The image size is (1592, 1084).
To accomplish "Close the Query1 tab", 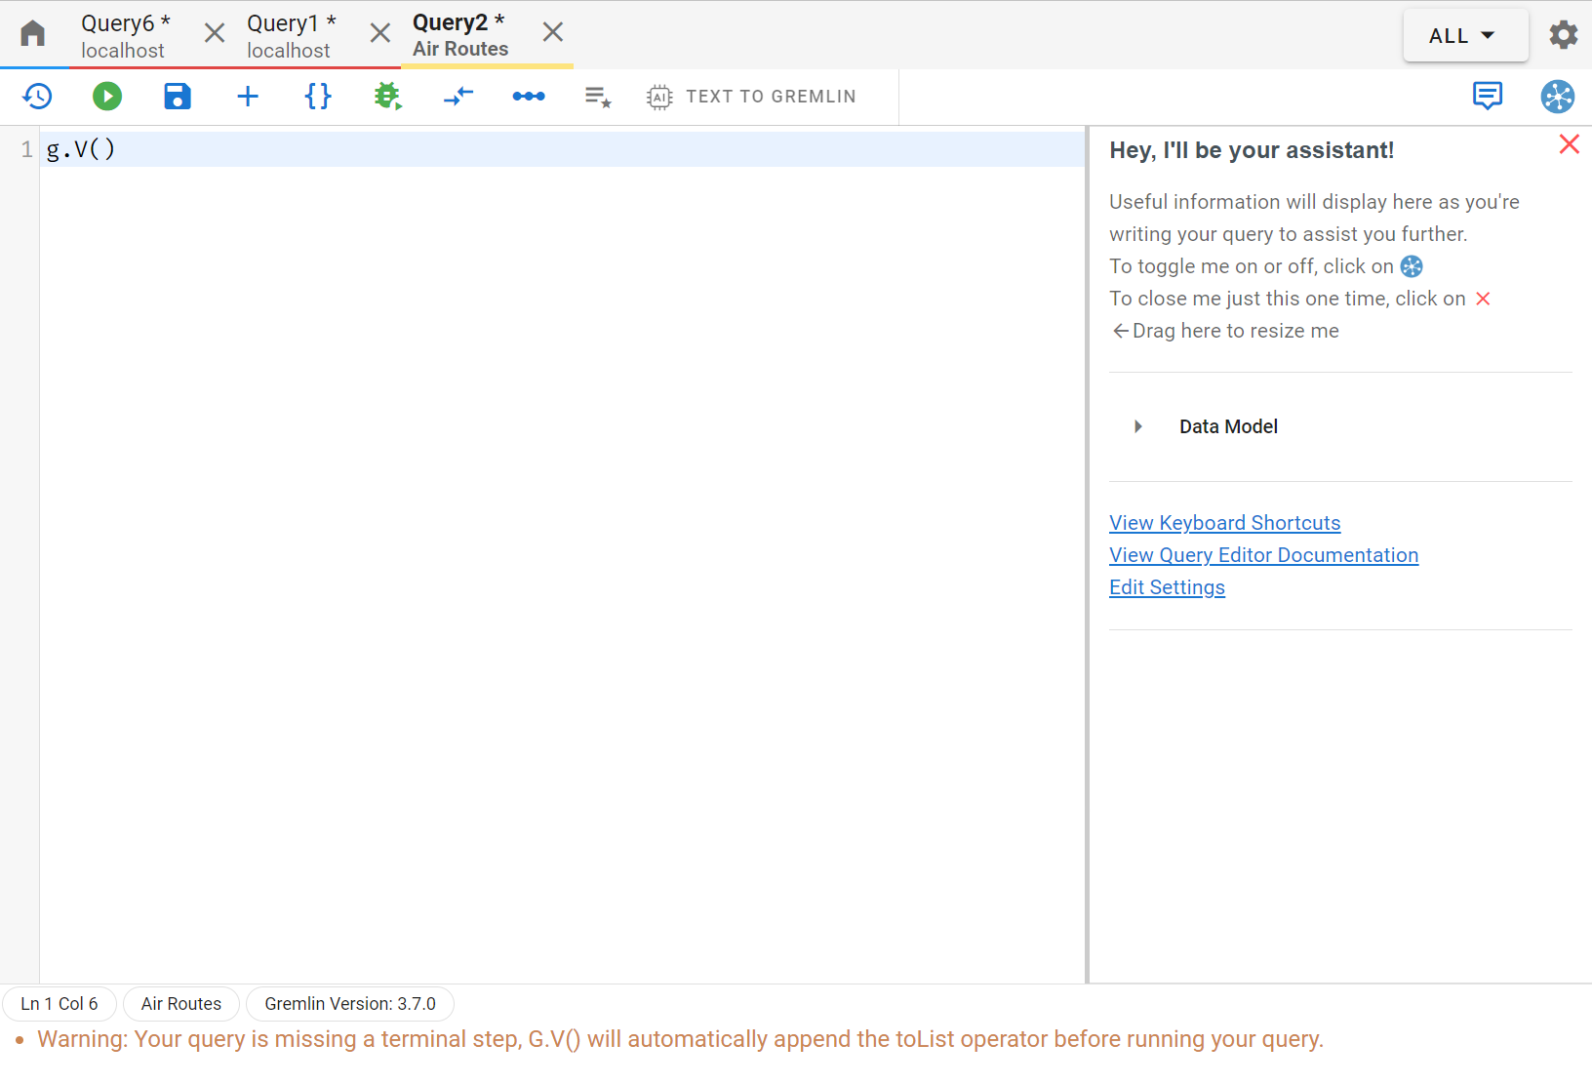I will coord(380,33).
